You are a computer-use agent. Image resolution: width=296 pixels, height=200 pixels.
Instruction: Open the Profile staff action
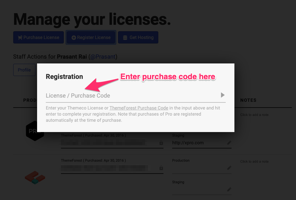point(25,70)
